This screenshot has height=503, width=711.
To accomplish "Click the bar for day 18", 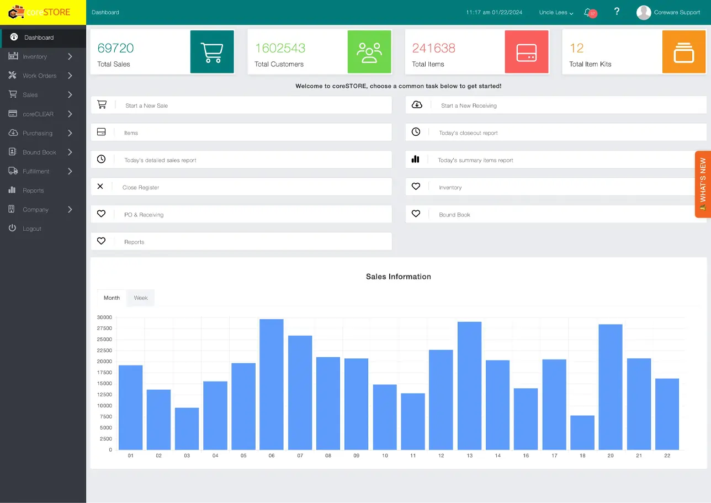I will pyautogui.click(x=582, y=432).
